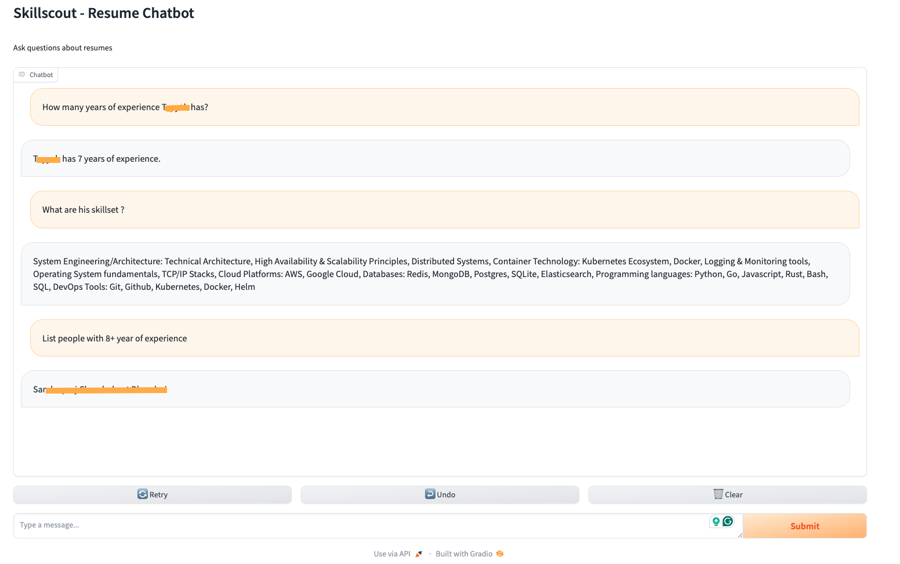Select the 'What are his skillset?' message bubble
900x564 pixels.
(444, 209)
